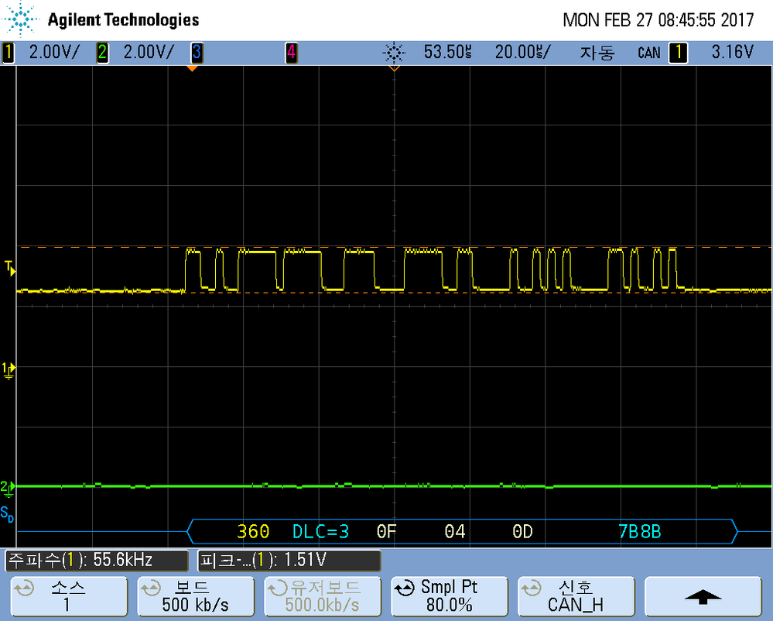This screenshot has height=621, width=773.
Task: Click the serial decode SD label
Action: pyautogui.click(x=8, y=513)
